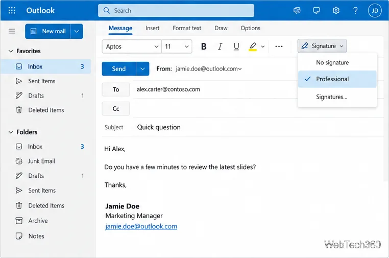389x258 pixels.
Task: Choose No signature from menu
Action: (x=337, y=62)
